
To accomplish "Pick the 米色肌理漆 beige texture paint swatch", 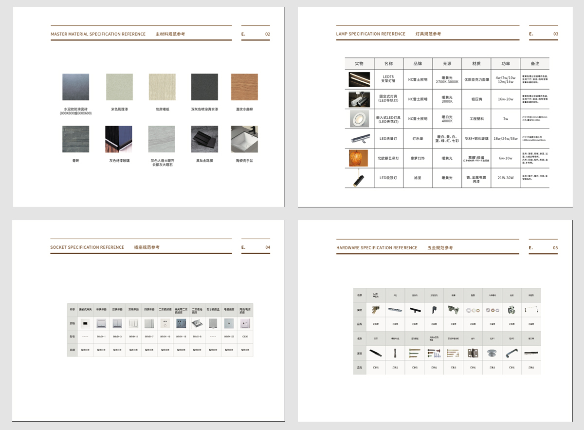I will click(x=119, y=87).
